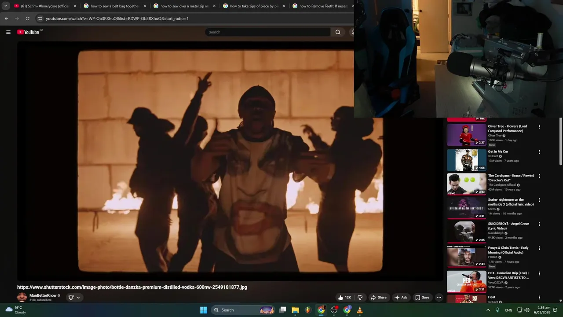Open second Chrome profile icon on taskbar
The image size is (563, 317).
click(x=347, y=310)
